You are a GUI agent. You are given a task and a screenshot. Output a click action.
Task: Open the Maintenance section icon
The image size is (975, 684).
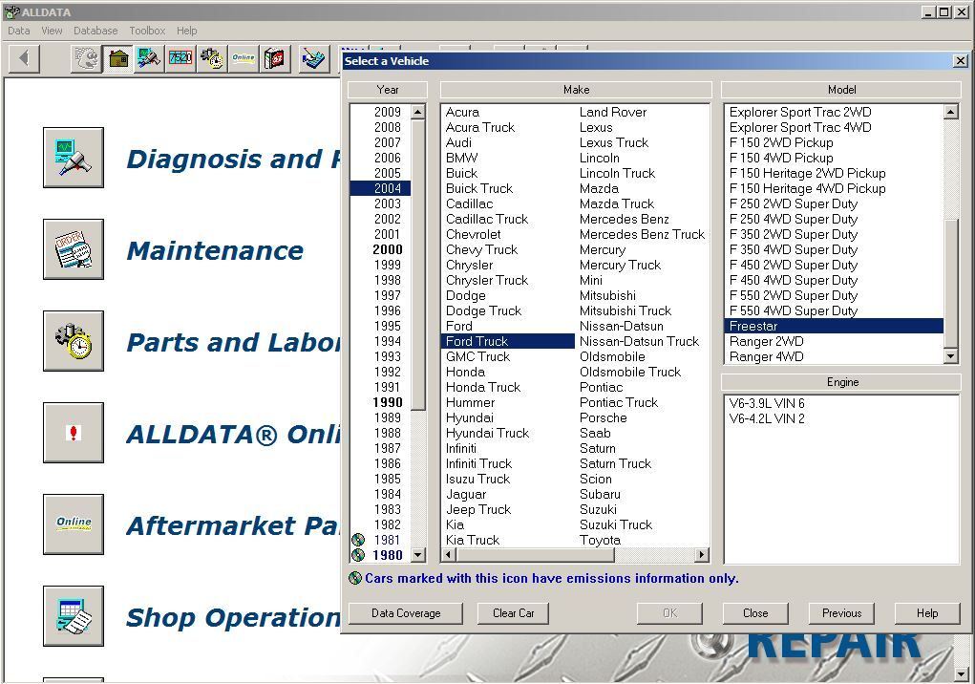pyautogui.click(x=74, y=250)
